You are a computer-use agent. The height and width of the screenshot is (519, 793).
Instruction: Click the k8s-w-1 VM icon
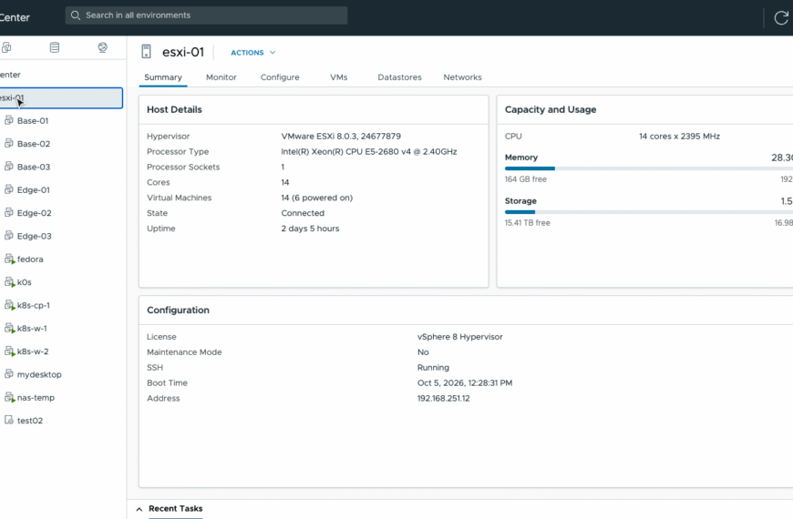(x=9, y=329)
